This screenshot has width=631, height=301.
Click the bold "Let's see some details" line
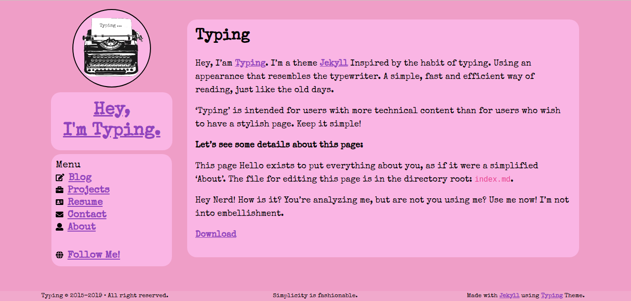279,145
